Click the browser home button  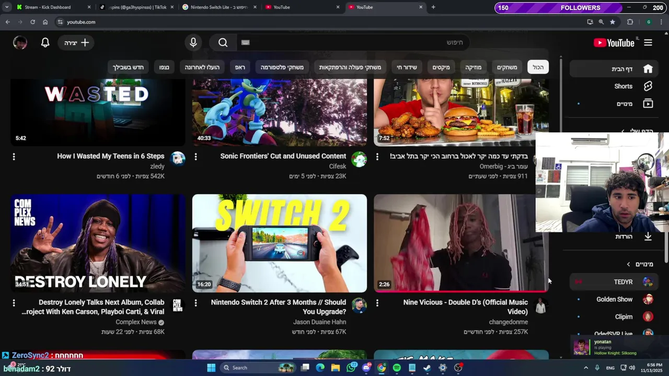pos(45,22)
